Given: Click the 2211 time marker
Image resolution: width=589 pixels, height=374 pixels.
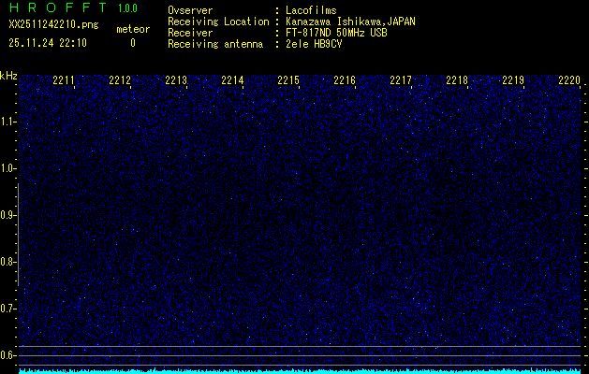Looking at the screenshot, I should pyautogui.click(x=64, y=81).
